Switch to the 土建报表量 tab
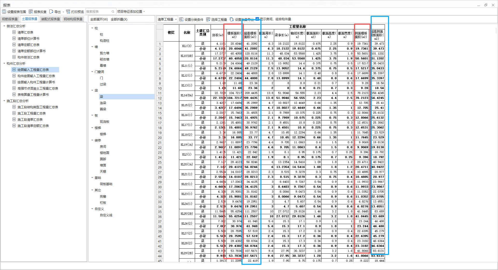 (x=30, y=19)
